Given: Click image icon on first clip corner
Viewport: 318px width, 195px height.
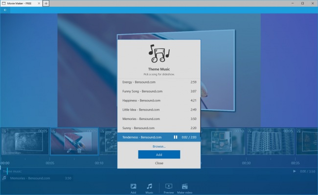Looking at the screenshot, I should pyautogui.click(x=4, y=131).
